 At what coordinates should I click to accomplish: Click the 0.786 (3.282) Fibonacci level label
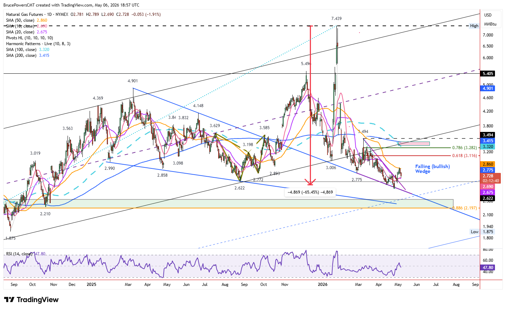point(465,148)
